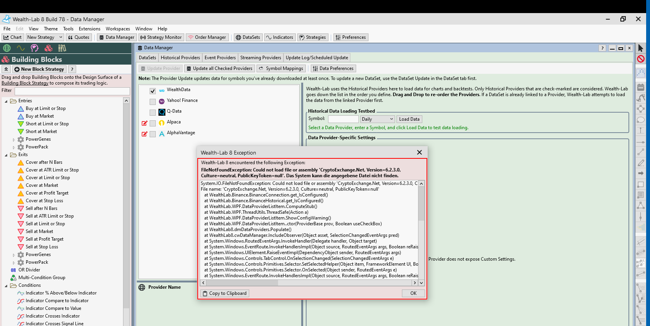Image resolution: width=650 pixels, height=326 pixels.
Task: Open Preferences from the main toolbar
Action: [350, 37]
